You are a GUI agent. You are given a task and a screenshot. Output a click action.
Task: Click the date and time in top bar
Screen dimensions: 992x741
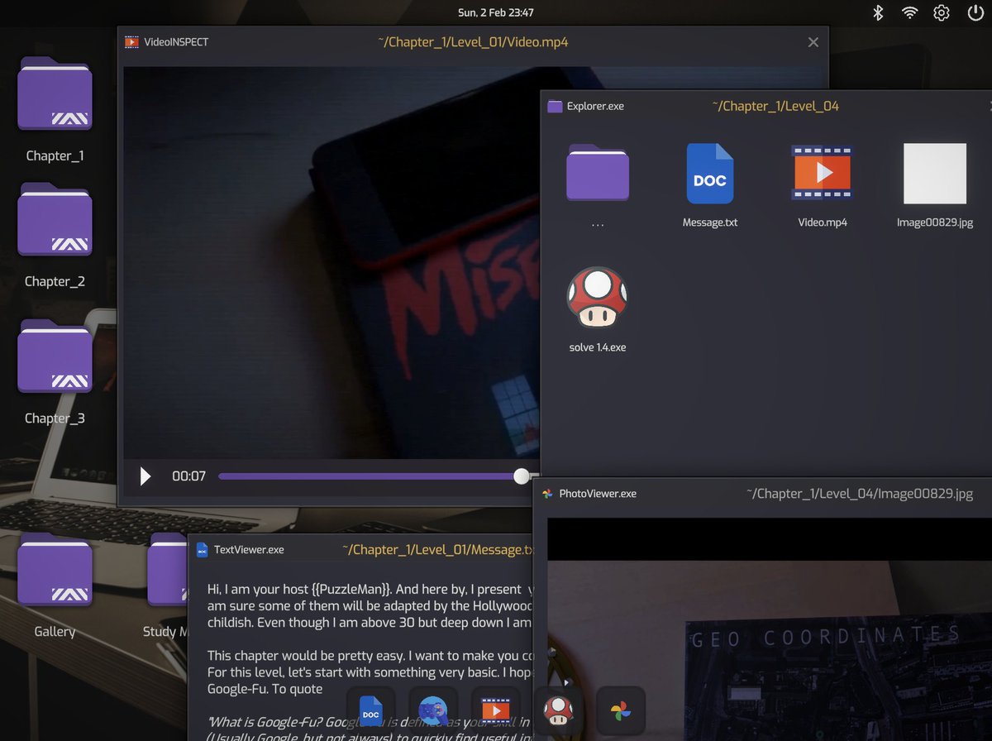pos(496,12)
